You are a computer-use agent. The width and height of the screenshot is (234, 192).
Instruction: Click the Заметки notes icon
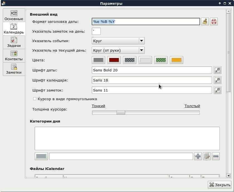coord(14,67)
